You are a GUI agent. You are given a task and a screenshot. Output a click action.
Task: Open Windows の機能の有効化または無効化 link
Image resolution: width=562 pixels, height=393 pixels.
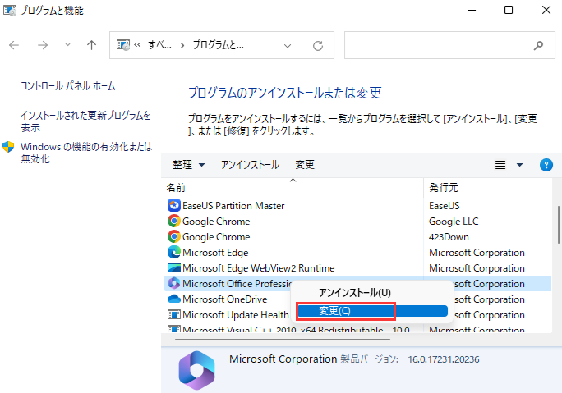tap(85, 153)
